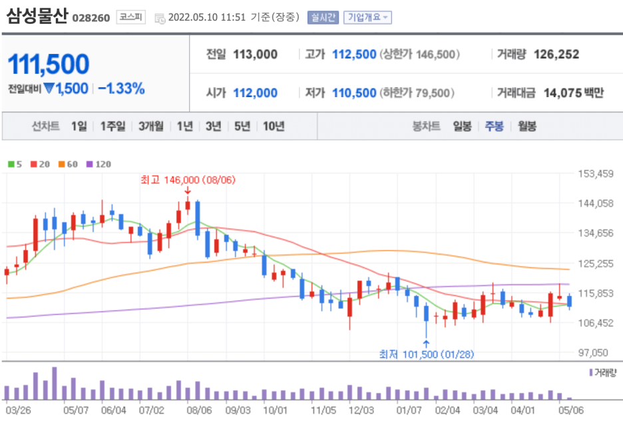This screenshot has width=623, height=421.
Task: Click the 최고 146,000 (08/06) high marker
Action: point(188,180)
